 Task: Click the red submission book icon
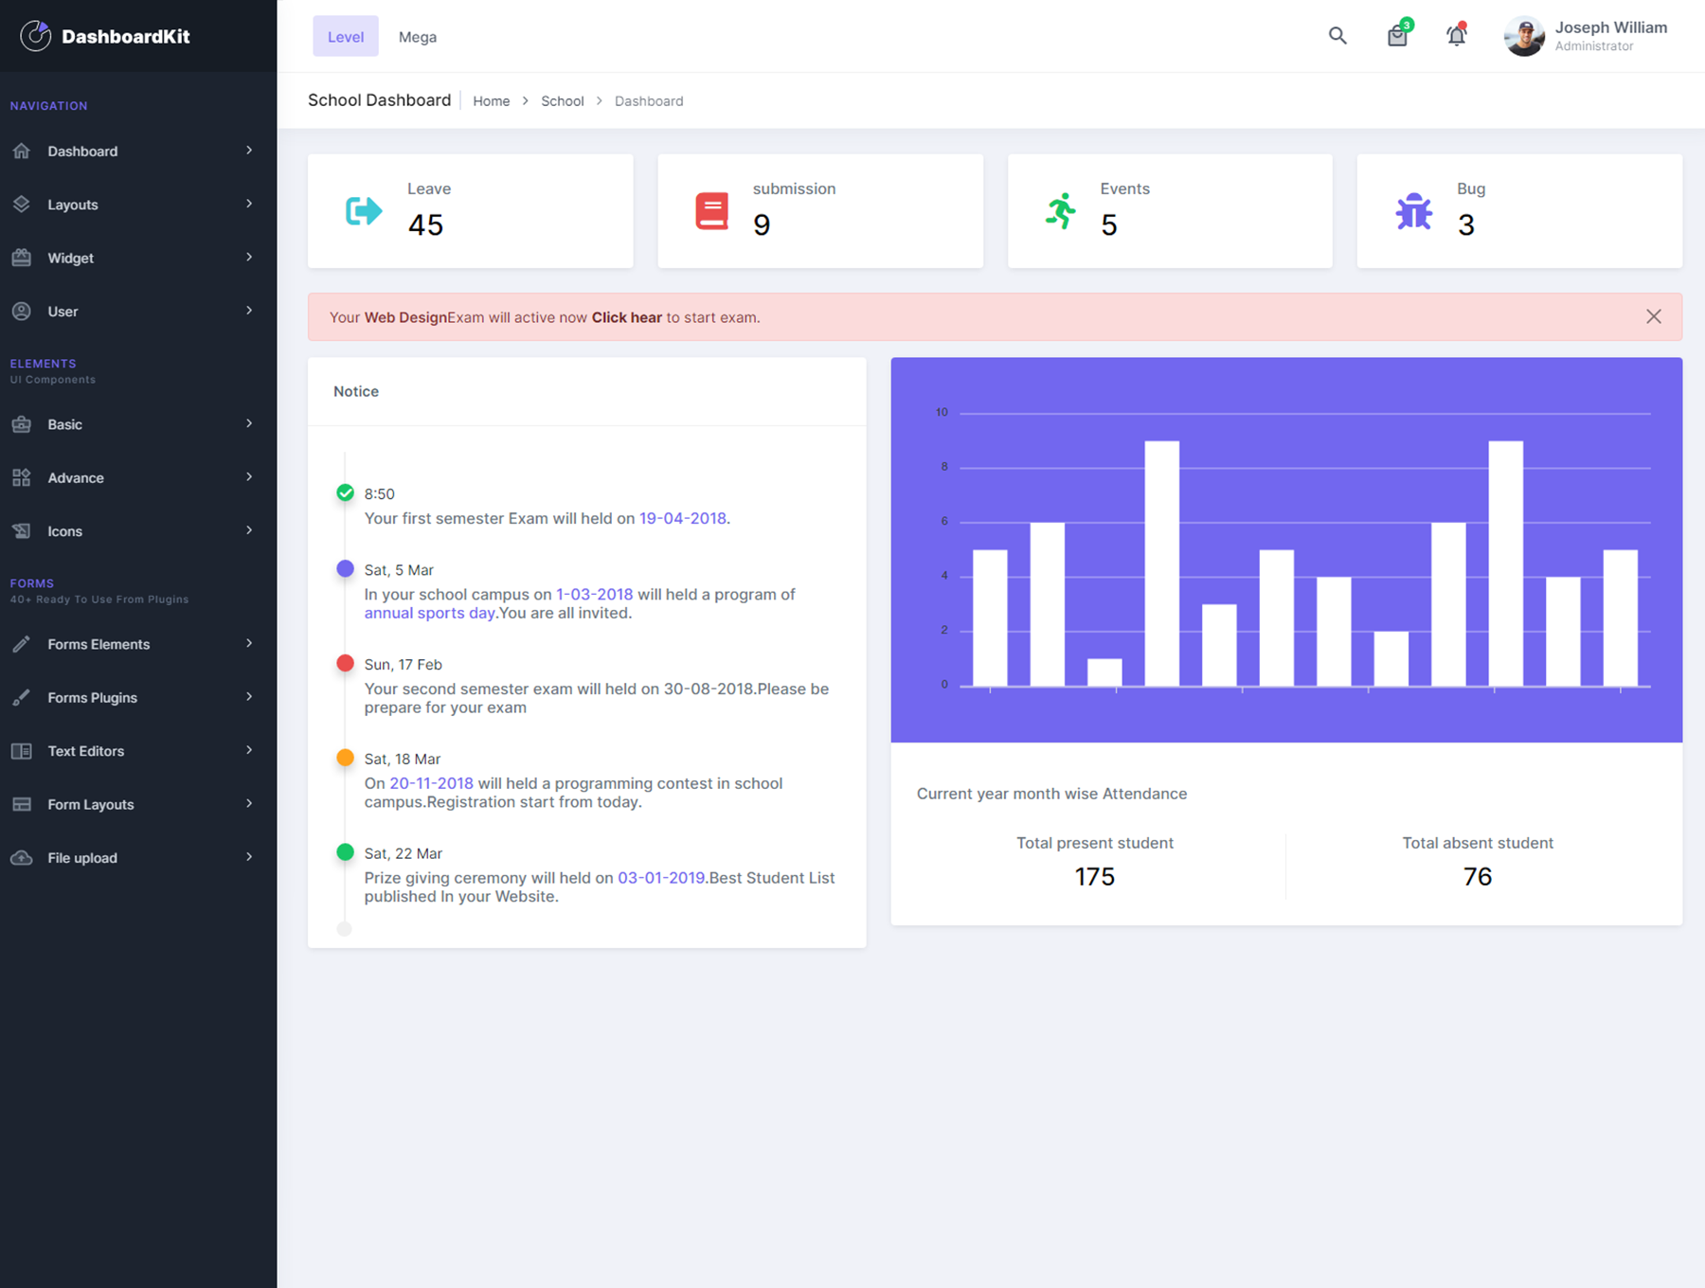712,210
